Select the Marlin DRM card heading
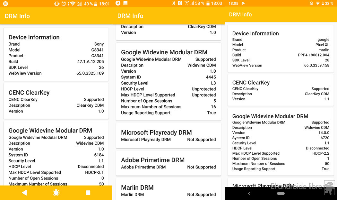 [x=137, y=187]
